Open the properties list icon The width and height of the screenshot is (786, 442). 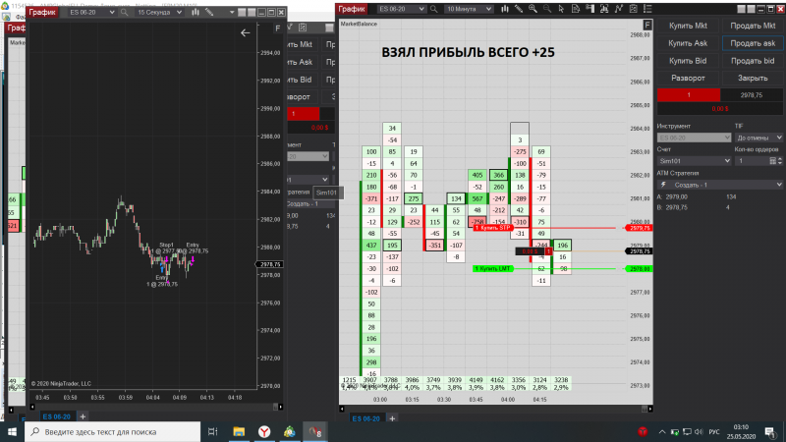click(x=647, y=9)
